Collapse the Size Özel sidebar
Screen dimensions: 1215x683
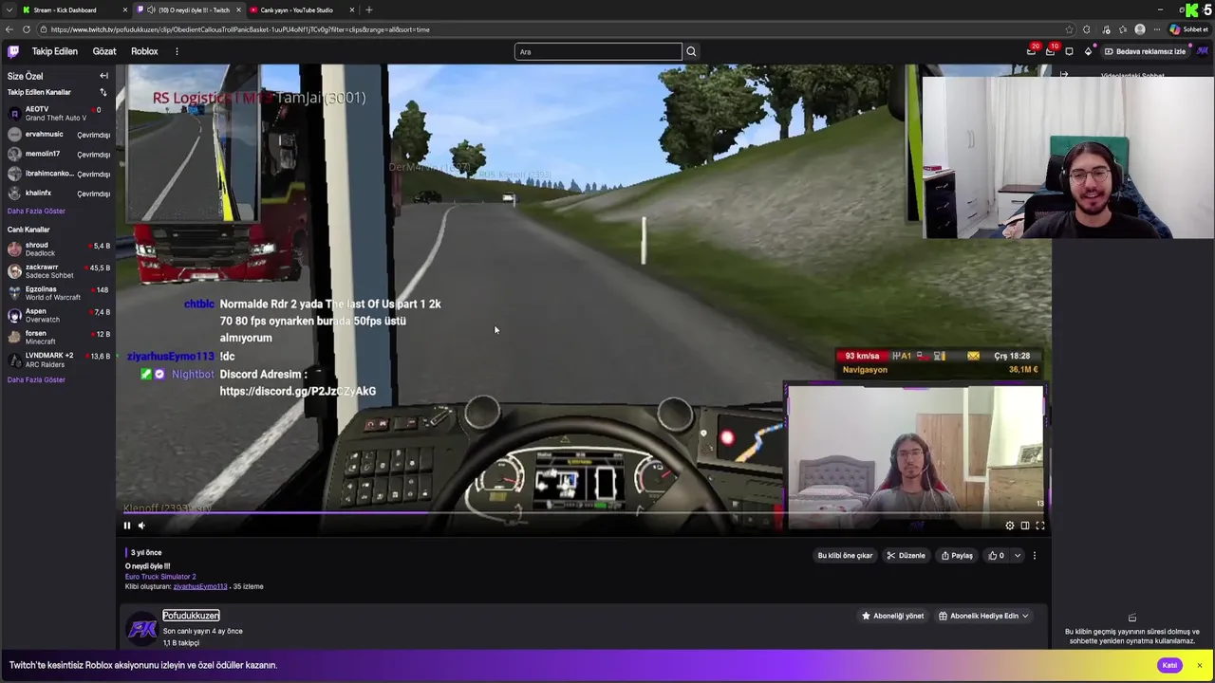pyautogui.click(x=103, y=76)
